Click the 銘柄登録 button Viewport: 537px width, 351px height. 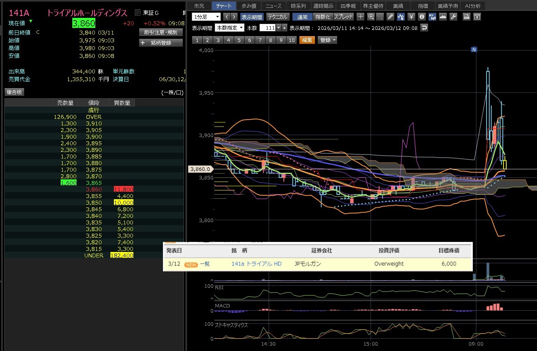point(161,43)
